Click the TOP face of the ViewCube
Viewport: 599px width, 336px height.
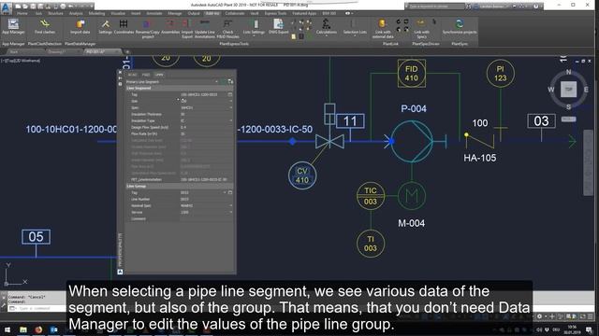tap(568, 90)
